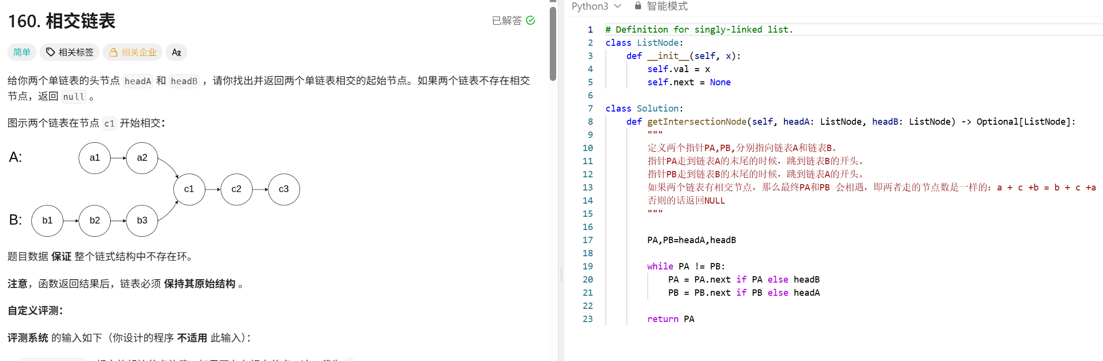Viewport: 1103px width, 361px height.
Task: Click line number 23 in editor gutter
Action: tap(588, 319)
